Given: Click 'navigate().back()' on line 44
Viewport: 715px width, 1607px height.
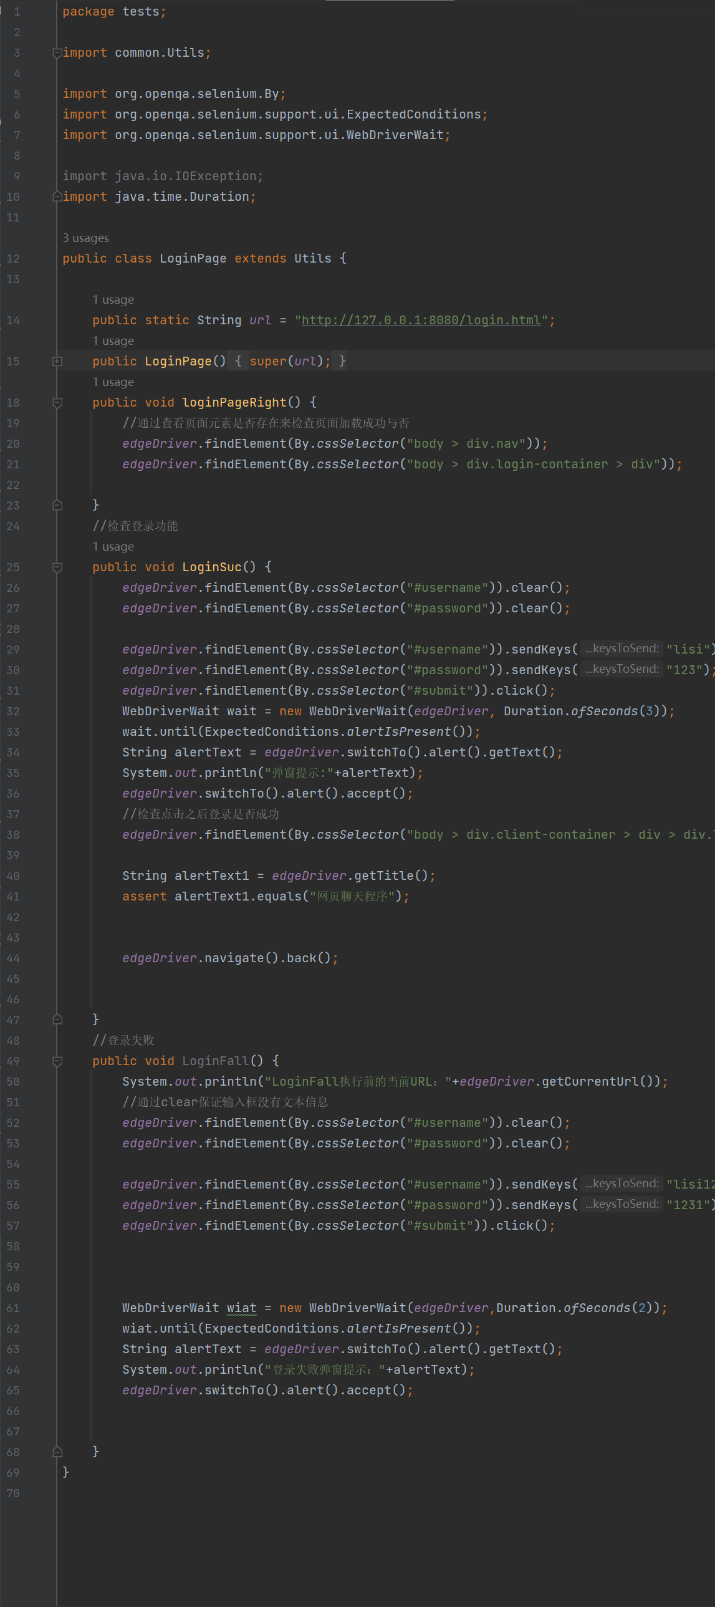Looking at the screenshot, I should pos(268,958).
